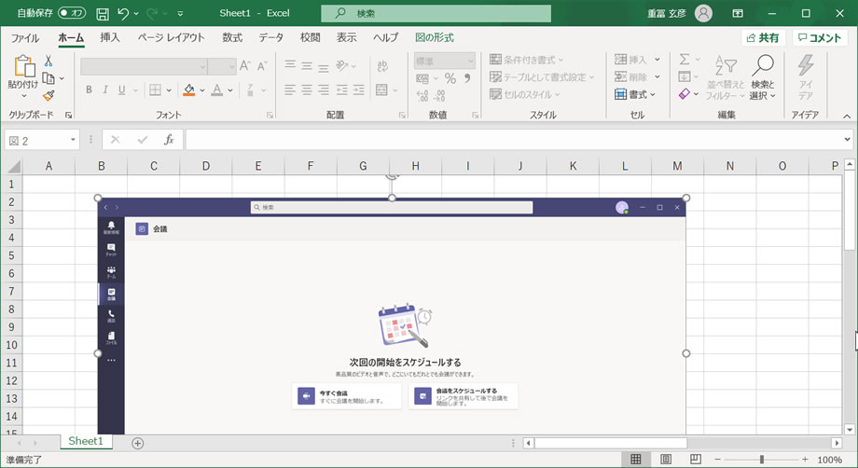
Task: Click into the formula bar
Action: 513,140
